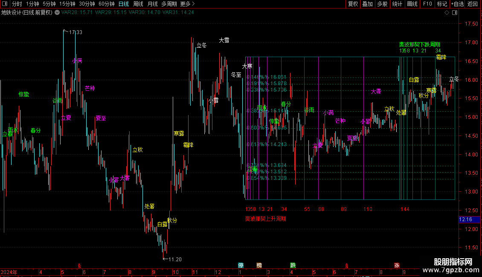Click the 统计 statistics button
The image size is (482, 277).
tap(397, 4)
